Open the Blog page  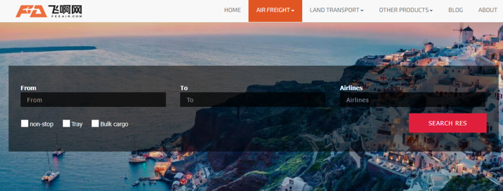(x=455, y=10)
